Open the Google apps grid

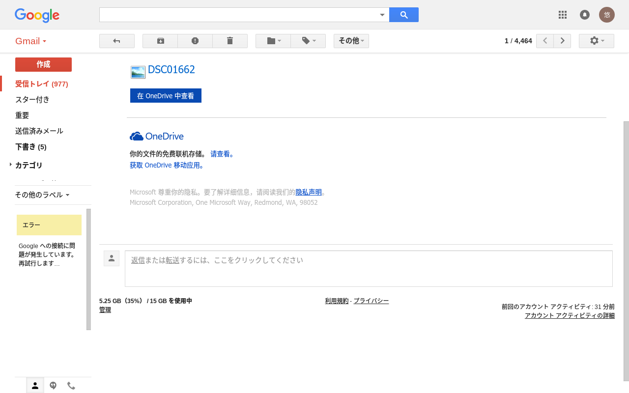click(x=563, y=15)
